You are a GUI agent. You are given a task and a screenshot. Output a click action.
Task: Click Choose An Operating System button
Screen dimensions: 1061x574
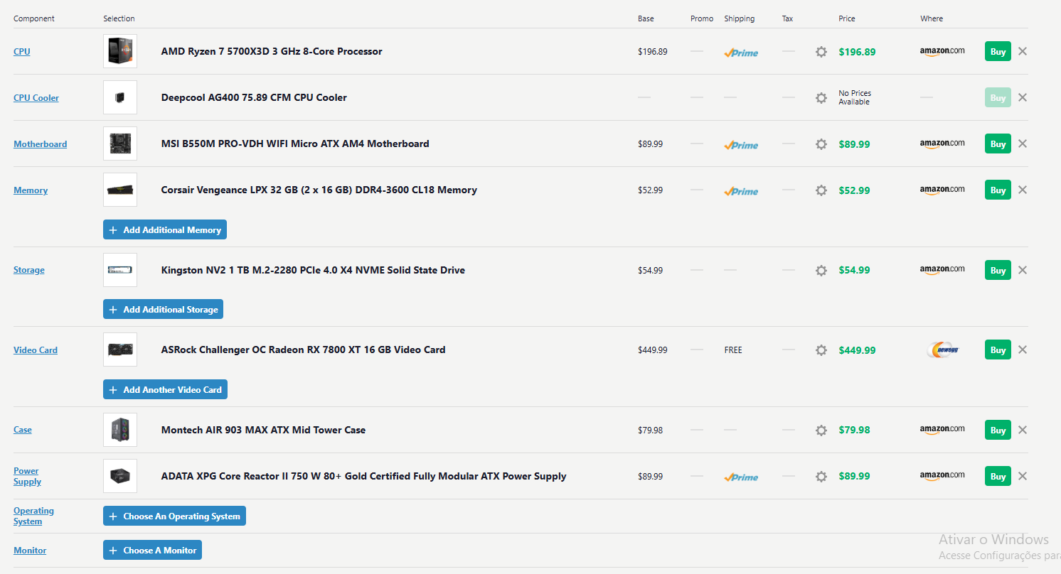[174, 516]
